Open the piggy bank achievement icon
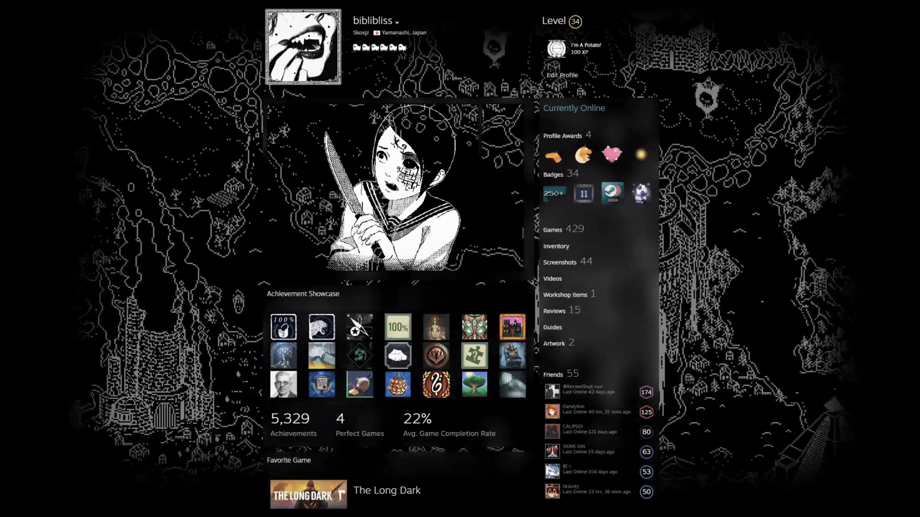Viewport: 920px width, 517px height. [360, 384]
